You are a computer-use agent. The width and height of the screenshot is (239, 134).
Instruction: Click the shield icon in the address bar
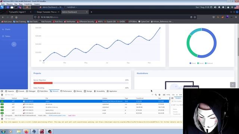coord(35,17)
